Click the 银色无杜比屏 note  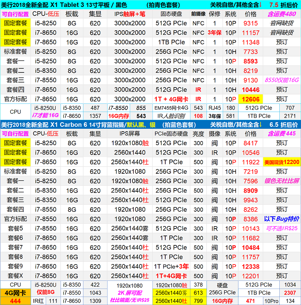click(281, 181)
